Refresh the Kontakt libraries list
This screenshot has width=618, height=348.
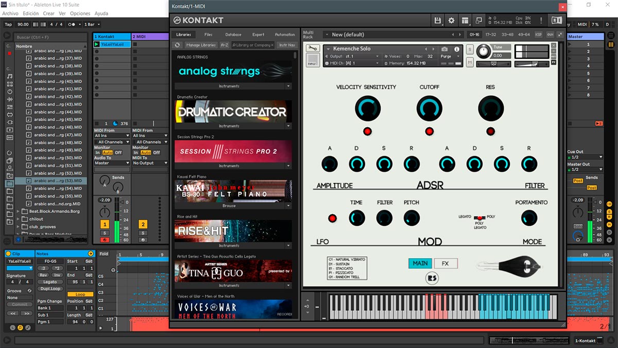(x=177, y=45)
